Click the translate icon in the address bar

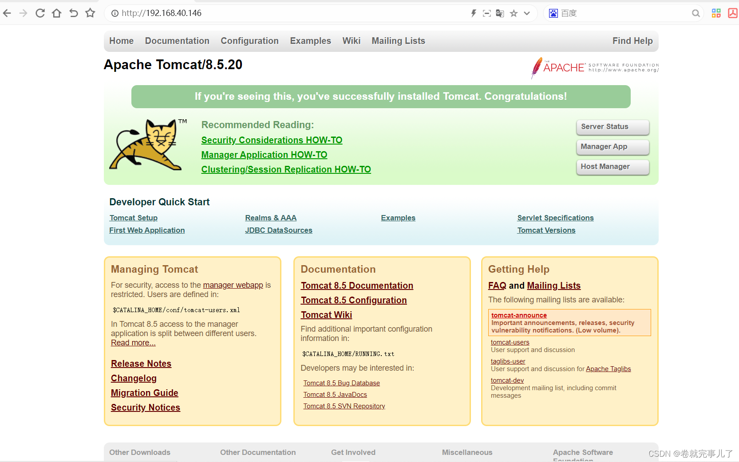click(500, 13)
